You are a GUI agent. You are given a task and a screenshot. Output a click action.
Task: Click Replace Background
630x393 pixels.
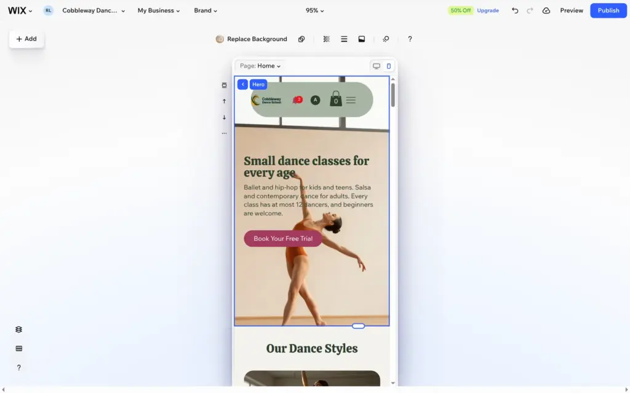click(x=252, y=39)
